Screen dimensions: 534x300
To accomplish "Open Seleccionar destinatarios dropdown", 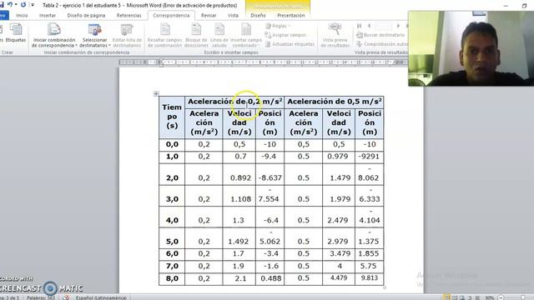I will 94,35.
